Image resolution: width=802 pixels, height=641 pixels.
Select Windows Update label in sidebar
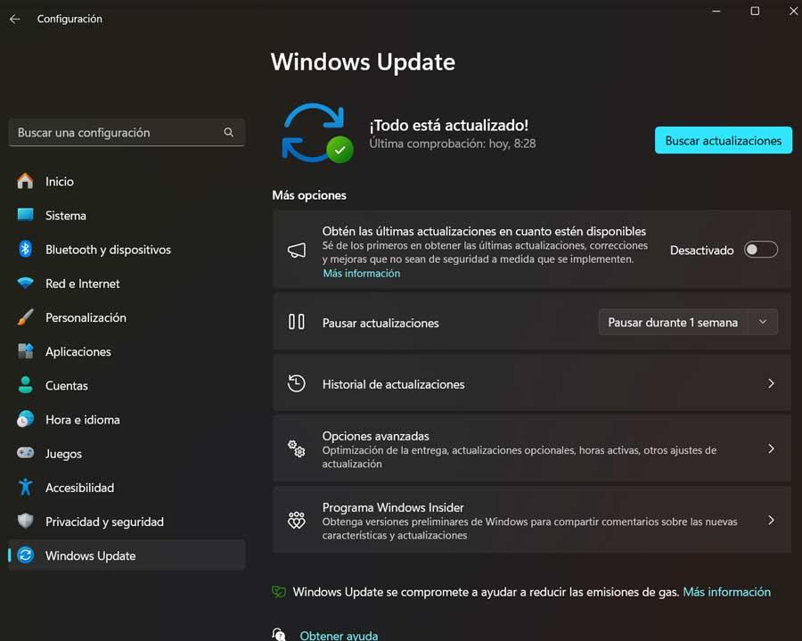[91, 555]
